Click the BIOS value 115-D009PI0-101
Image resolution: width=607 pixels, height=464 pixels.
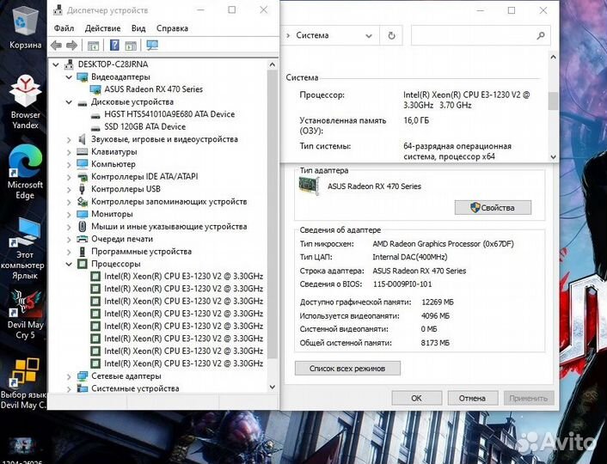coord(402,284)
